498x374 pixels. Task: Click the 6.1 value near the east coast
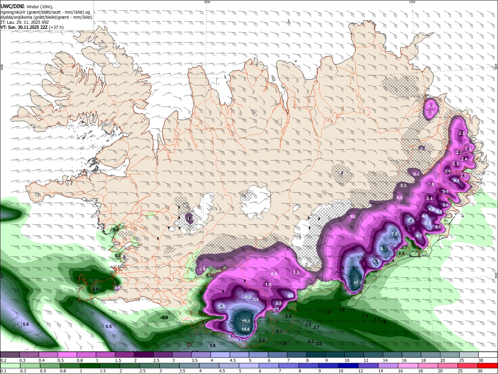(439, 212)
